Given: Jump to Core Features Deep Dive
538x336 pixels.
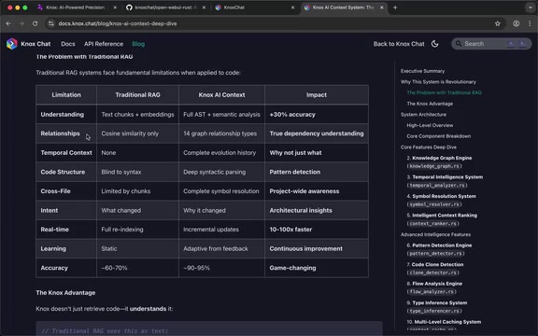Looking at the screenshot, I should point(429,147).
